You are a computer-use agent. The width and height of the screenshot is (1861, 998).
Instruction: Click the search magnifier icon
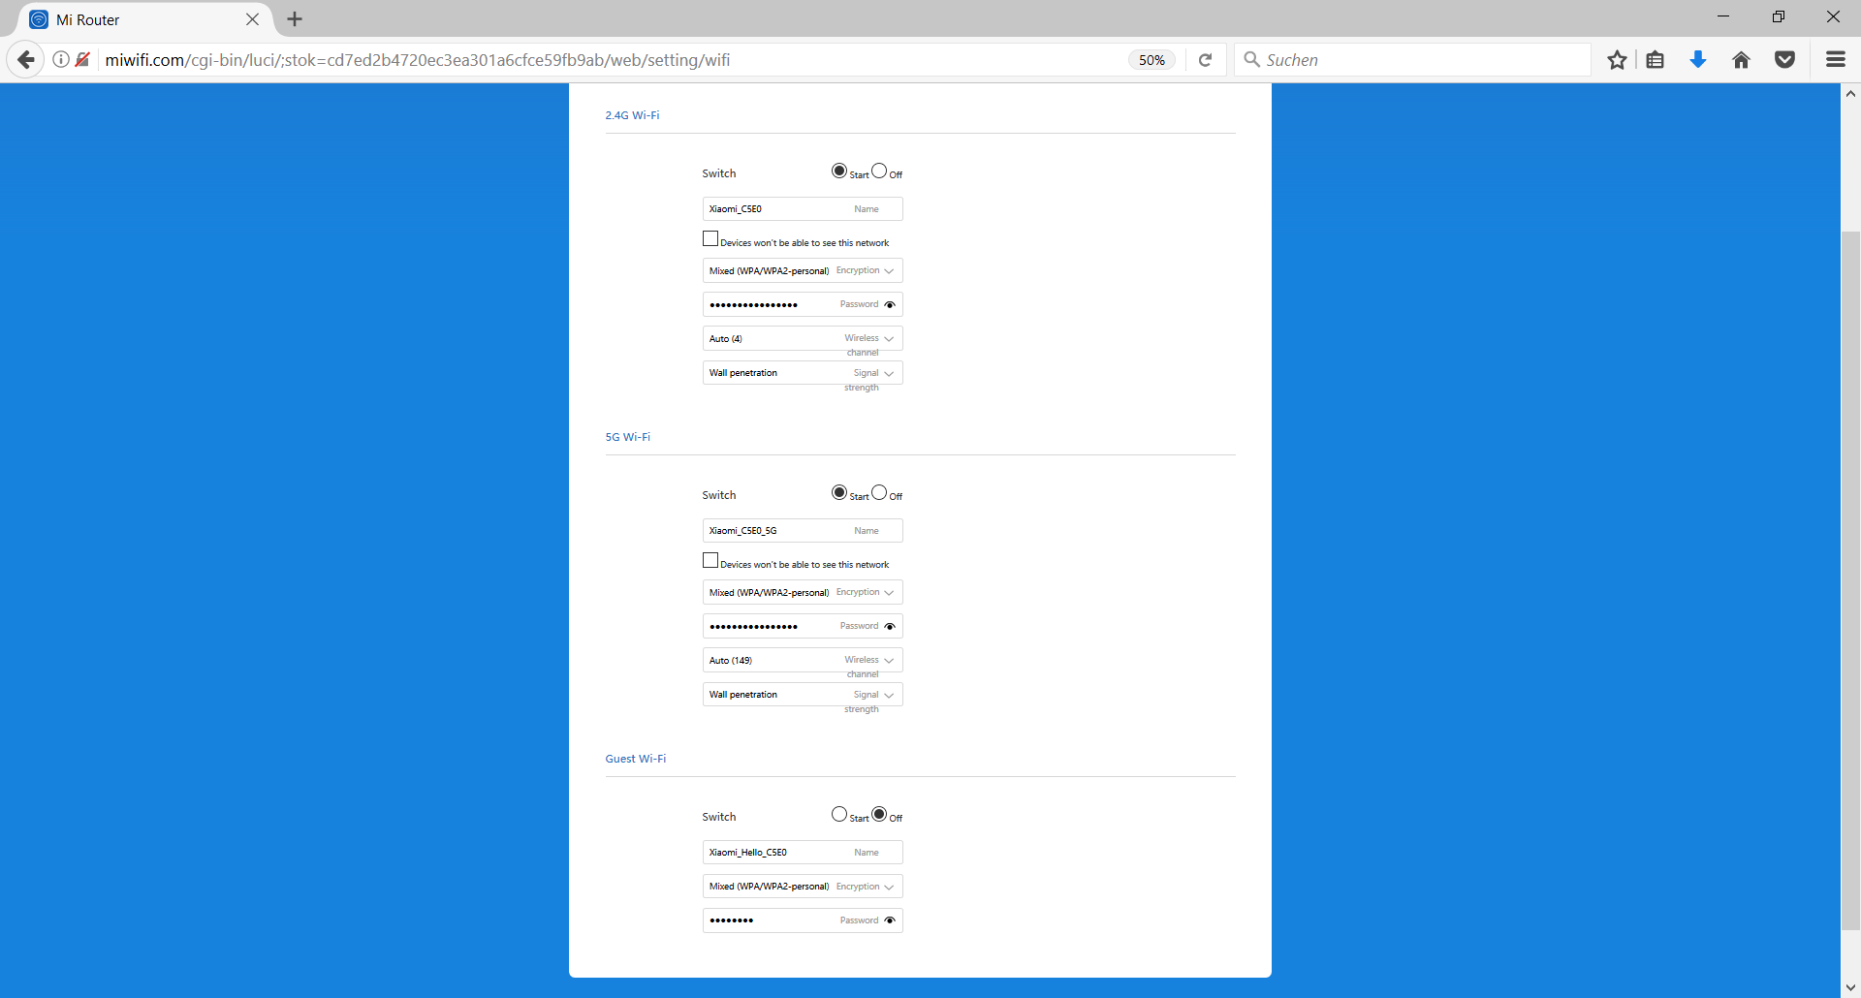[x=1251, y=60]
